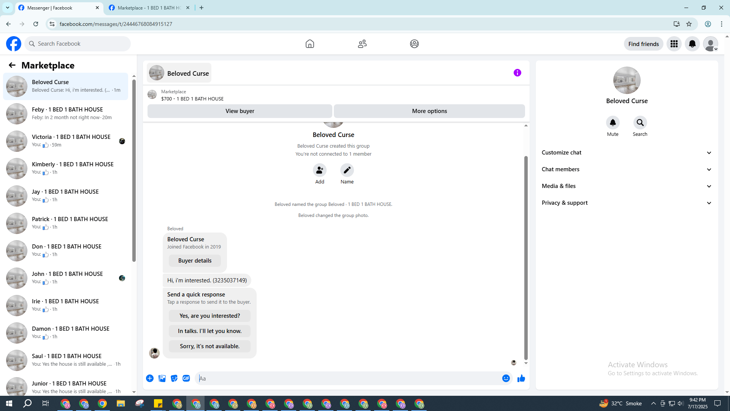This screenshot has height=411, width=730.
Task: Click the View buyer button
Action: click(240, 111)
